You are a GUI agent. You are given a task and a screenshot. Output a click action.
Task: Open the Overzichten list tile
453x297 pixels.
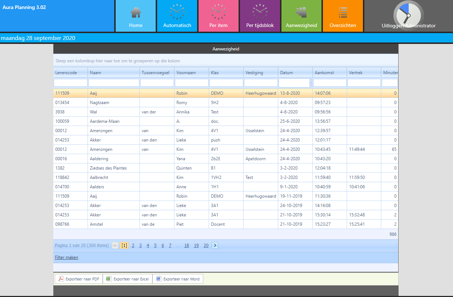coord(343,16)
